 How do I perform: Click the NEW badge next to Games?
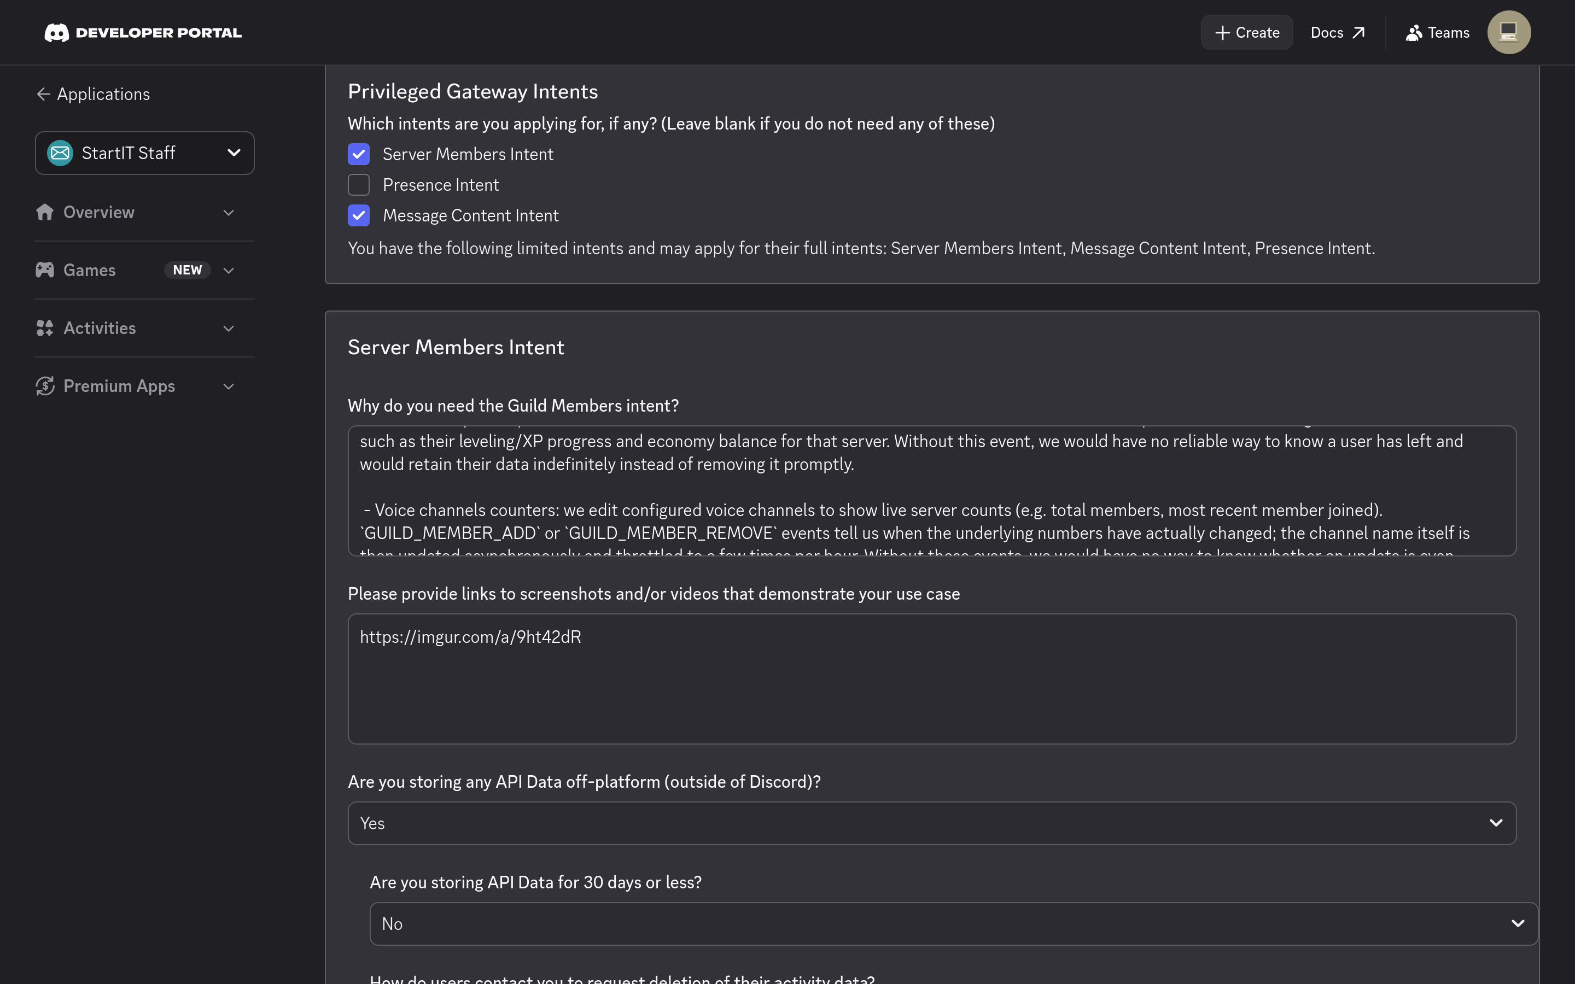click(x=188, y=270)
